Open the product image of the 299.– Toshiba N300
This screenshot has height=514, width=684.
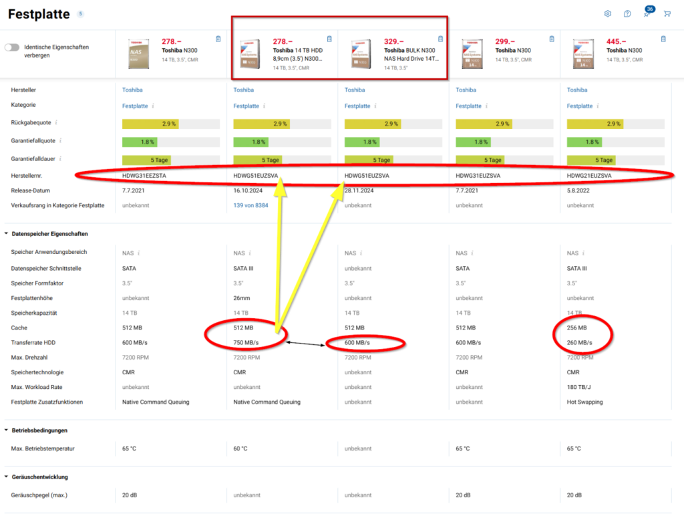pyautogui.click(x=472, y=53)
